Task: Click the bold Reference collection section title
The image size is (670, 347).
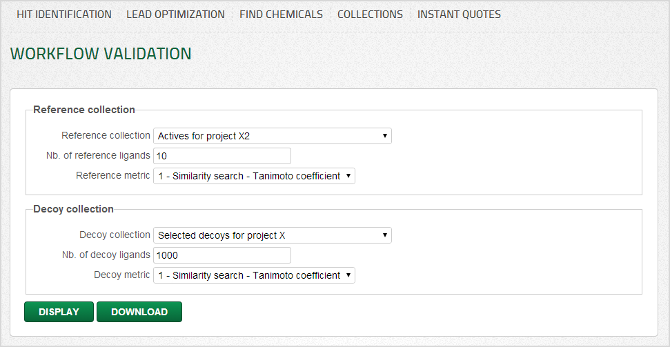Action: 84,110
